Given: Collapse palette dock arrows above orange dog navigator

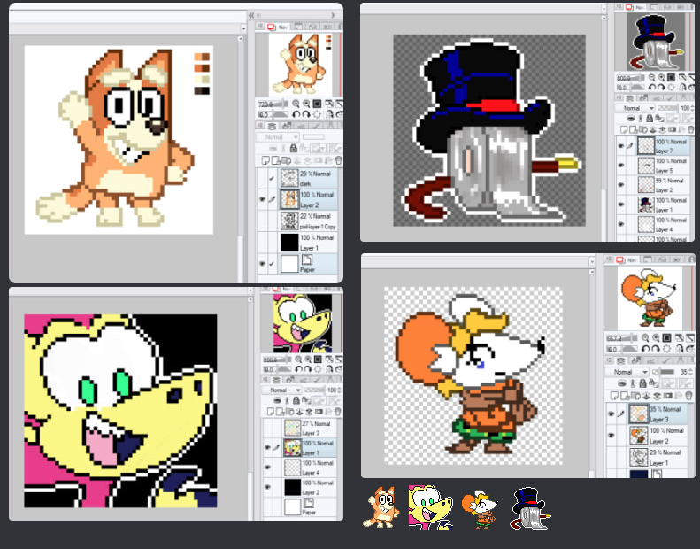Looking at the screenshot, I should pyautogui.click(x=251, y=15).
